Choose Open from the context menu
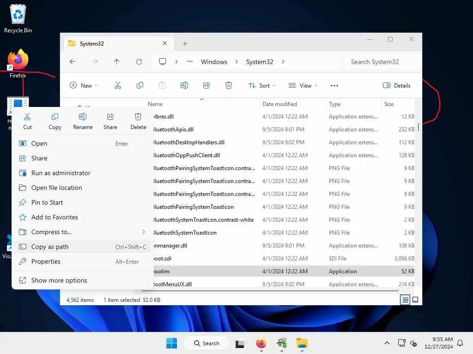This screenshot has width=473, height=354. tap(82, 144)
